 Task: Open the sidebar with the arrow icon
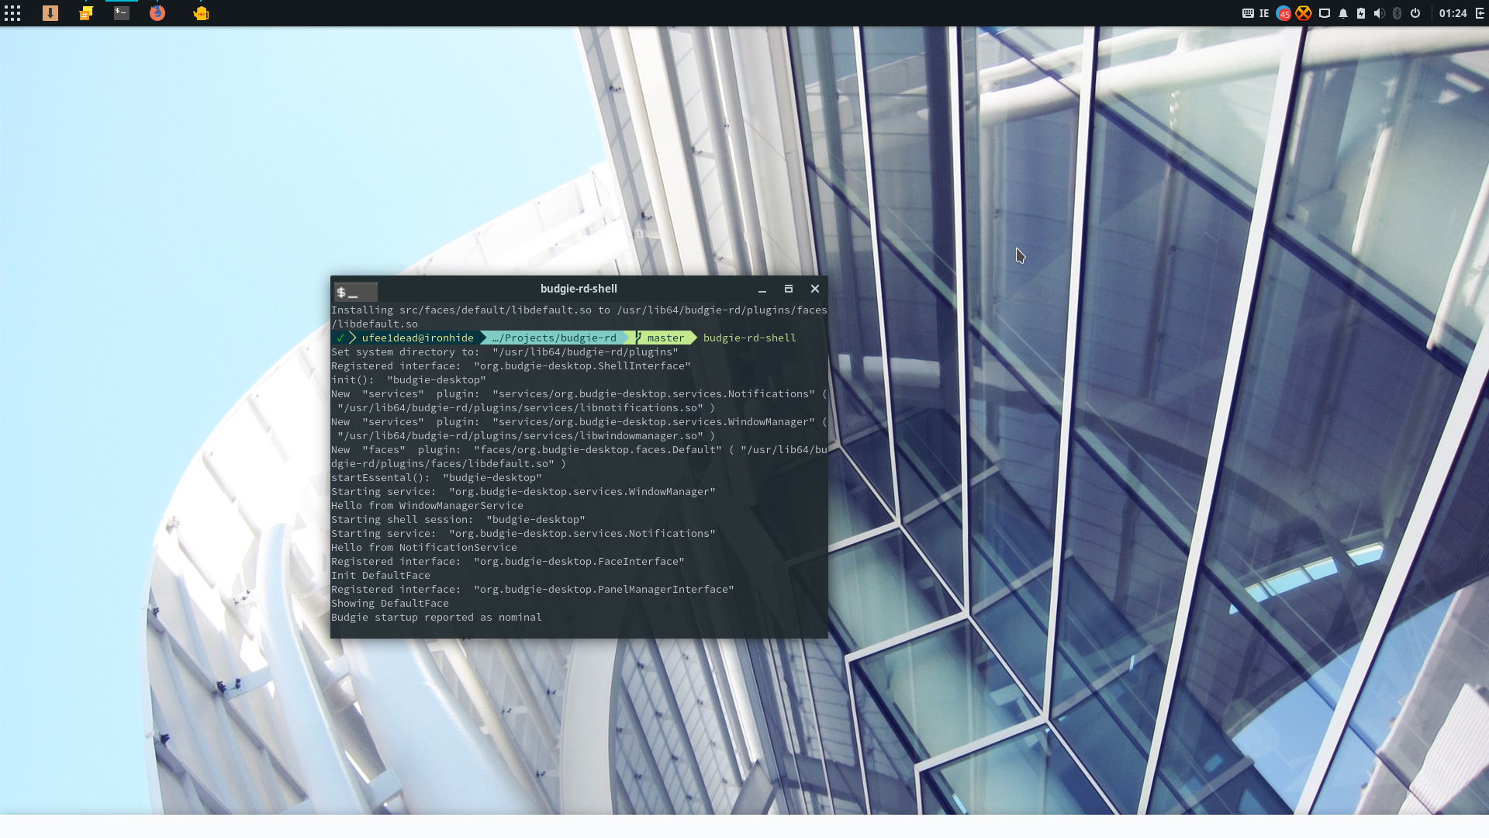click(1480, 13)
